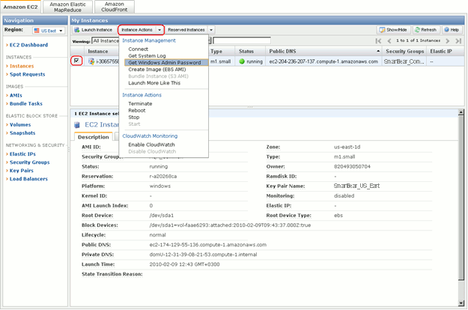Click the green running status icon
468x310 pixels.
click(242, 61)
